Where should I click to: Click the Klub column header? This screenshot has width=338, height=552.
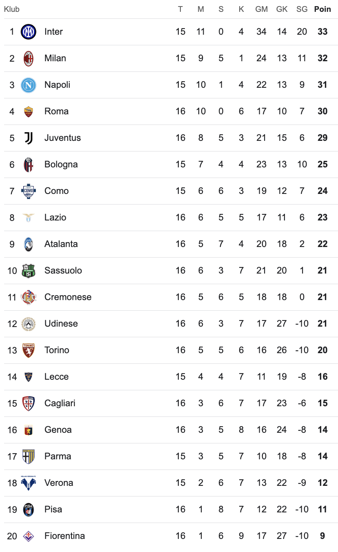point(11,9)
